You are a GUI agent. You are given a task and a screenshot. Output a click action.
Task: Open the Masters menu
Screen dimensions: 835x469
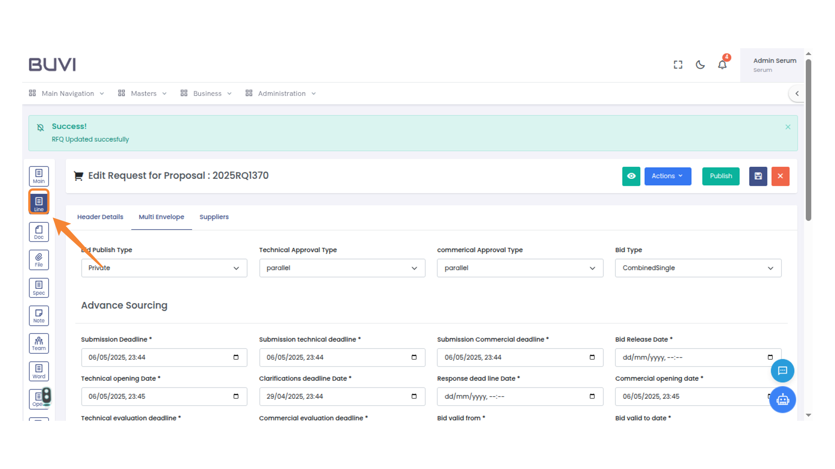click(x=143, y=93)
